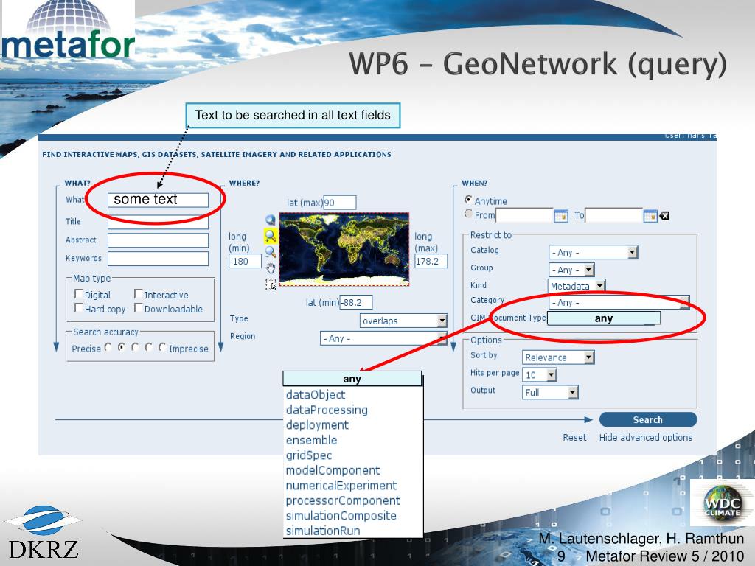This screenshot has height=566, width=755.
Task: Open the Type overlaps dropdown
Action: [x=403, y=321]
